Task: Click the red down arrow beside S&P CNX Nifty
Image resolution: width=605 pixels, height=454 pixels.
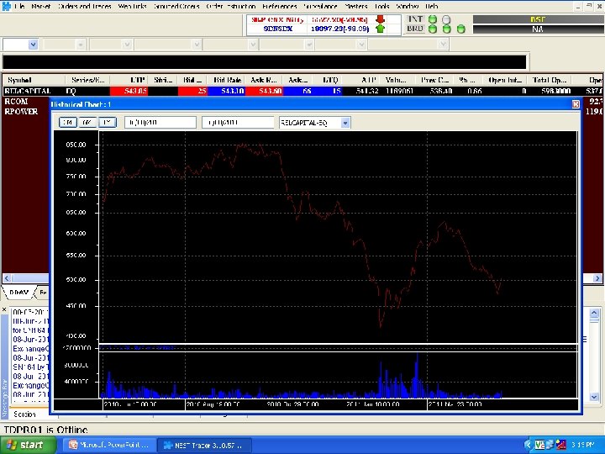Action: coord(380,19)
